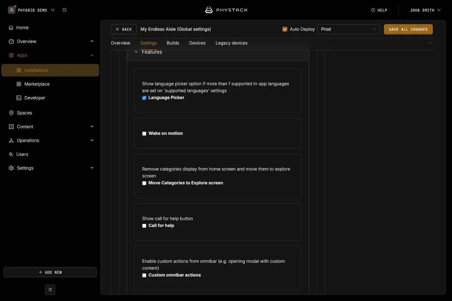Switch to the Overview tab

pos(121,43)
